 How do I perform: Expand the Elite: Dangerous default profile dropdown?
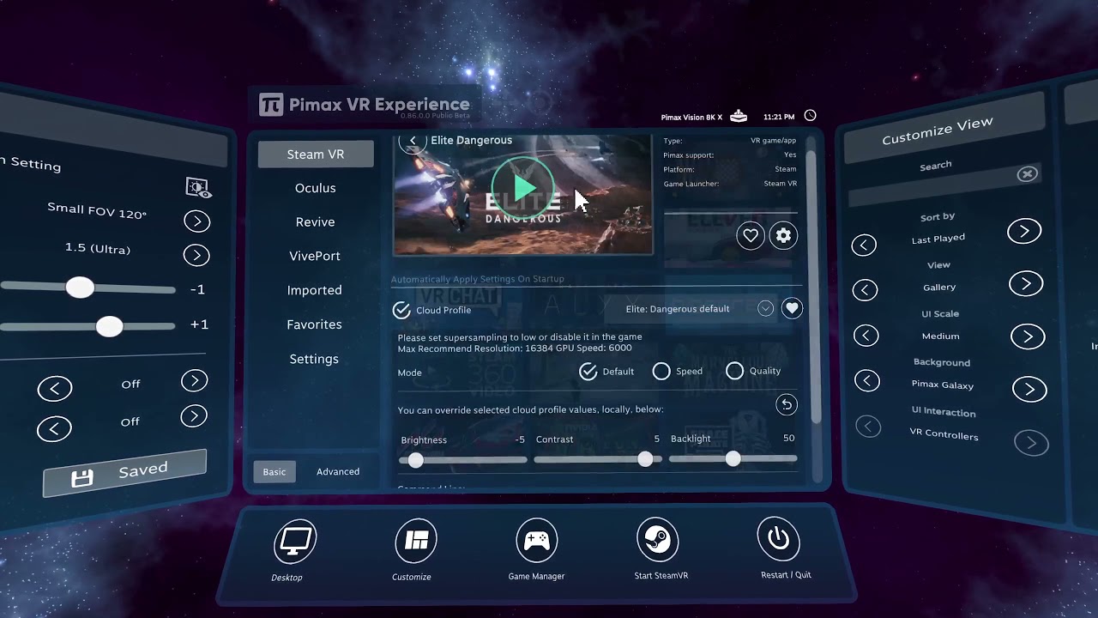[765, 308]
